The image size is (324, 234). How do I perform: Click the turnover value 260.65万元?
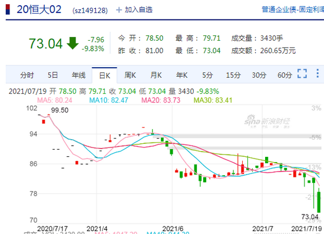[278, 51]
